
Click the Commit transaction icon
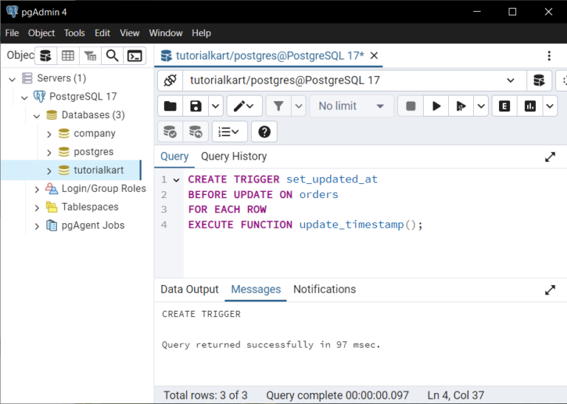click(170, 132)
